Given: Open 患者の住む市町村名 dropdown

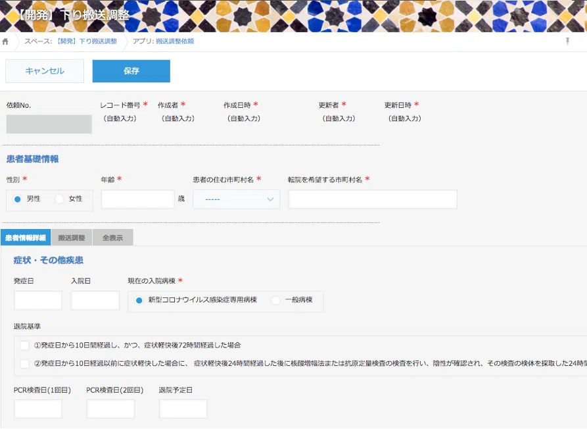Looking at the screenshot, I should pyautogui.click(x=236, y=199).
